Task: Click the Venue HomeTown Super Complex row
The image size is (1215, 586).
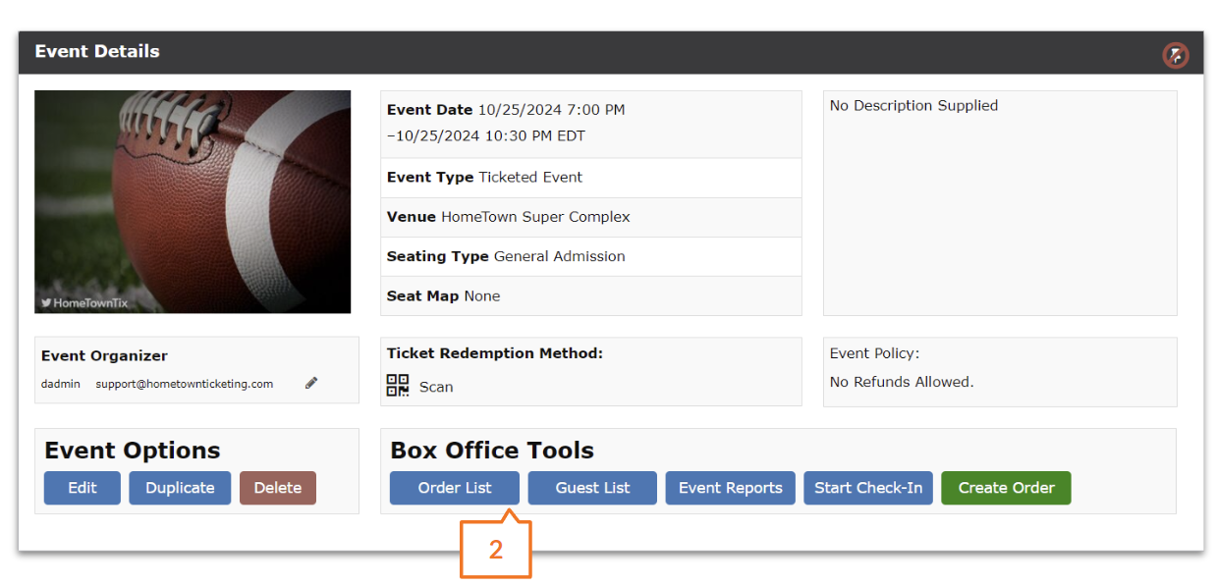Action: (x=590, y=217)
